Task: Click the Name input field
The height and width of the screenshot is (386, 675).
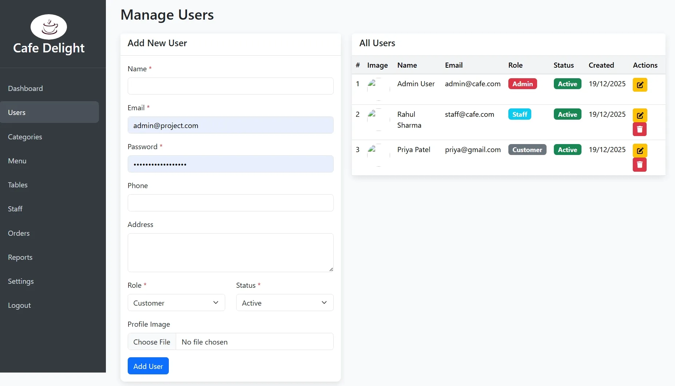Action: pyautogui.click(x=230, y=86)
